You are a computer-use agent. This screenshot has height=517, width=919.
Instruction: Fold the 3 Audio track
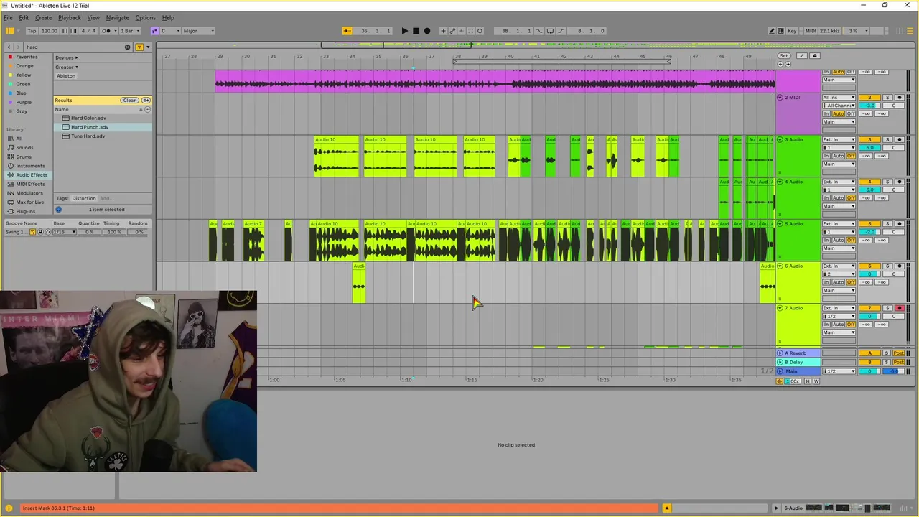[780, 140]
